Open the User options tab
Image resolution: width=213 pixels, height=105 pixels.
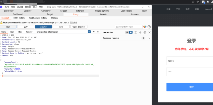coord(127,11)
